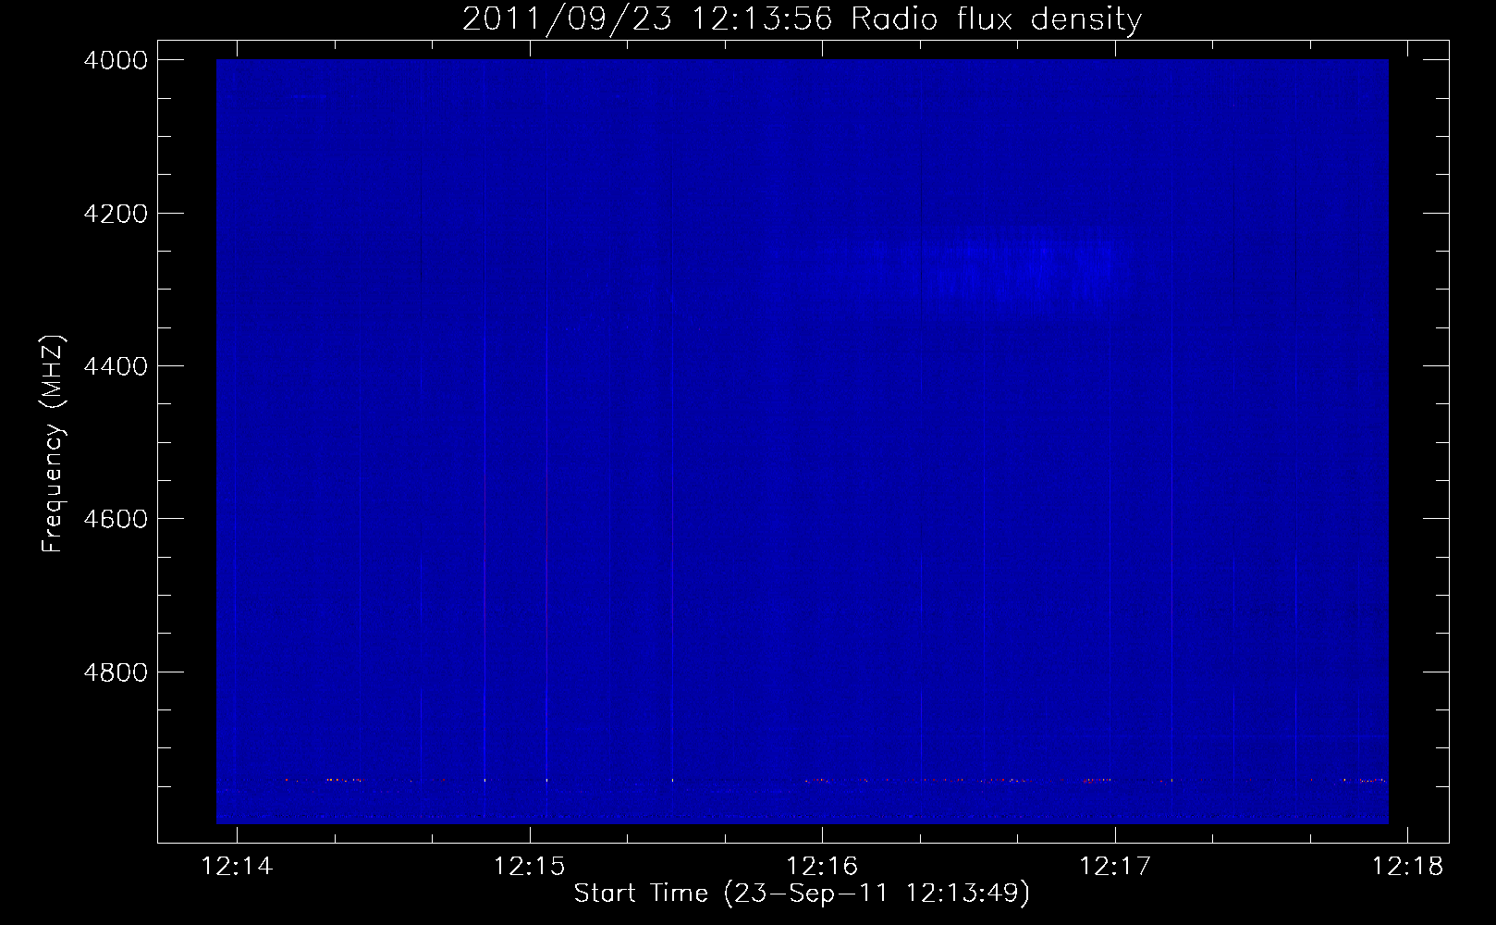1496x925 pixels.
Task: Click the 'Start Time (23-Sep-11 12:13:49)' axis label
Action: pyautogui.click(x=802, y=893)
